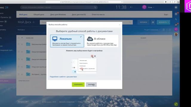The height and width of the screenshot is (107, 191).
Task: Open row menu for Закрытая видимая folder
Action: coord(22,52)
